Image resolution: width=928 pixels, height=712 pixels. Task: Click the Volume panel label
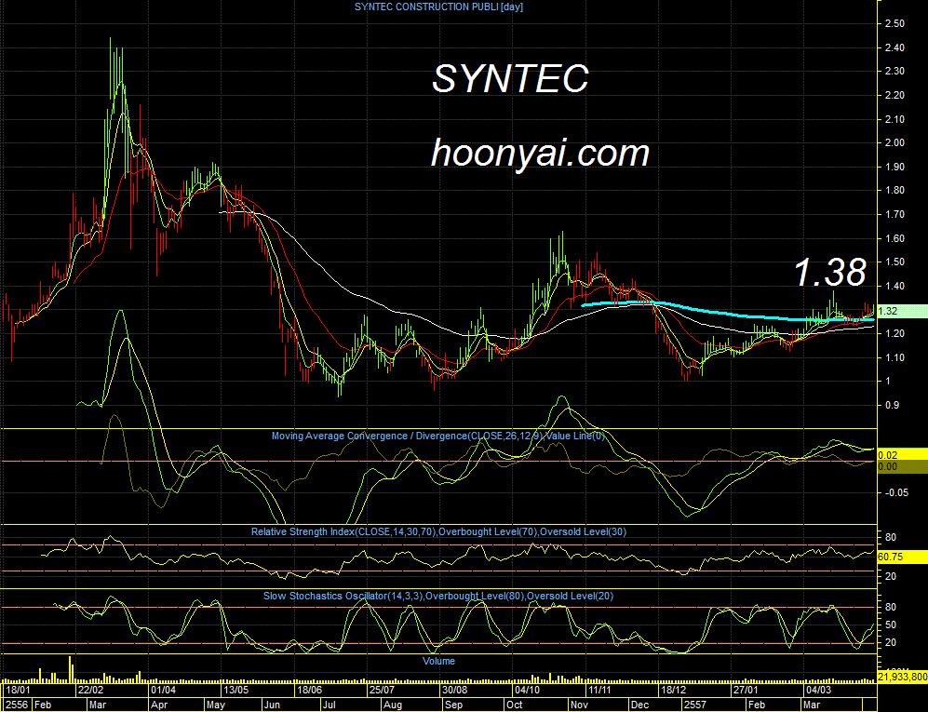(438, 661)
